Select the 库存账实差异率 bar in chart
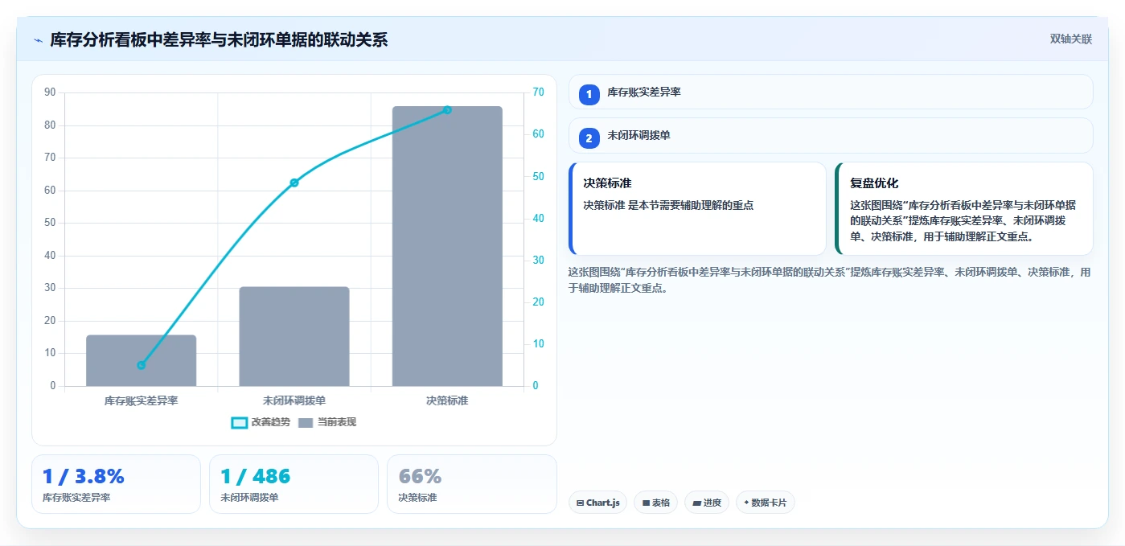 142,360
